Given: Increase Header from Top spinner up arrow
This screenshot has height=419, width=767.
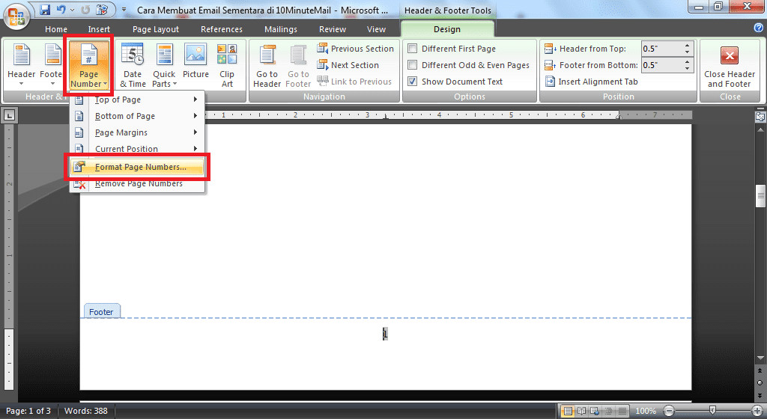Looking at the screenshot, I should point(688,46).
